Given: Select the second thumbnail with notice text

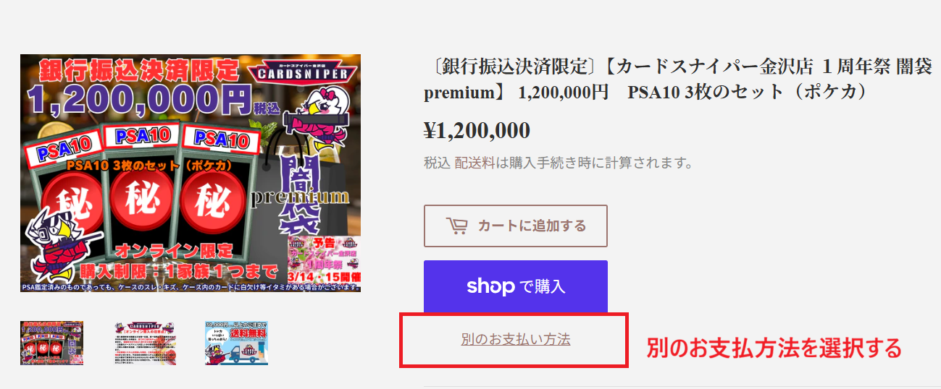Looking at the screenshot, I should (x=144, y=343).
